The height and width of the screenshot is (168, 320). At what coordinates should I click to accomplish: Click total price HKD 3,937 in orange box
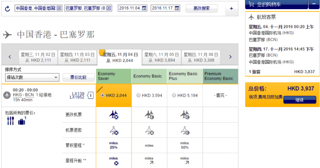(x=301, y=88)
